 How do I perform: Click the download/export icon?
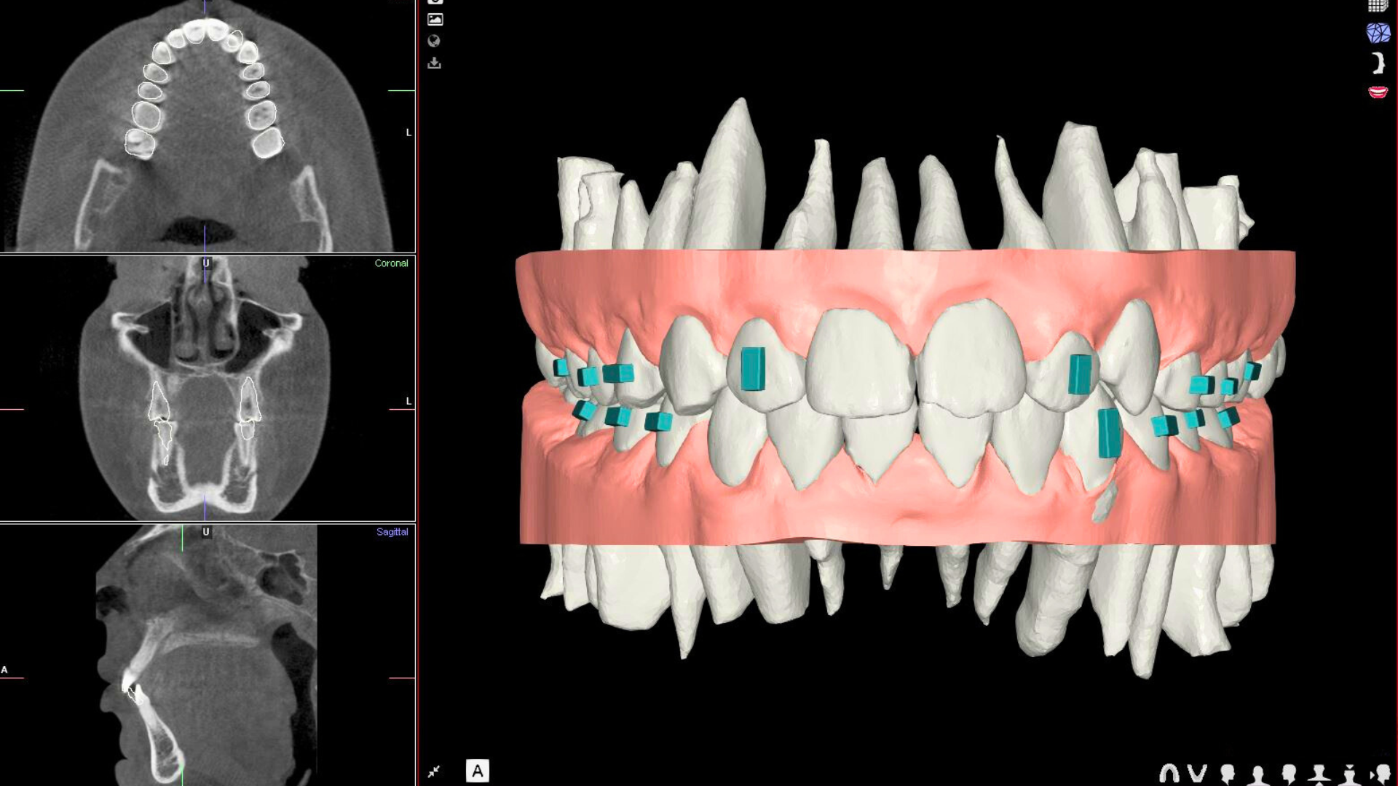click(x=434, y=63)
